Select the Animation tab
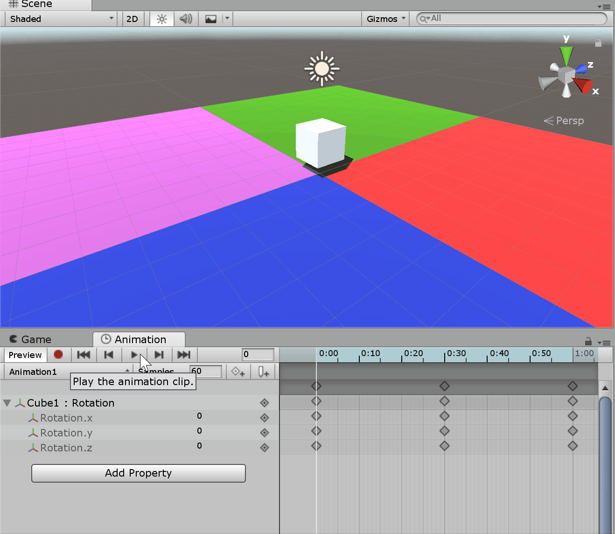The image size is (615, 534). tap(139, 339)
